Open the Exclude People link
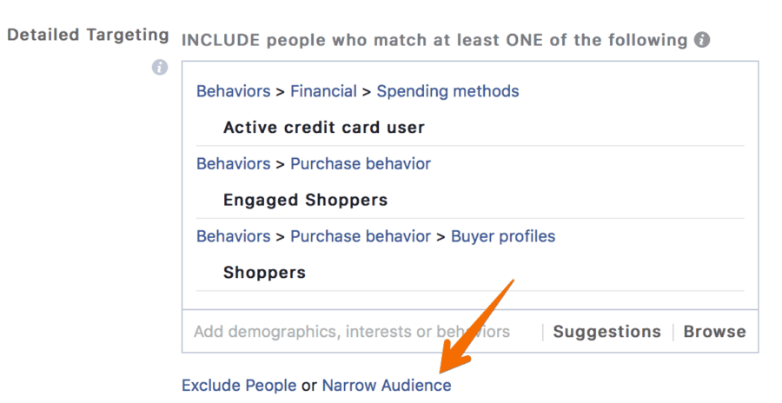Screen dimensions: 782x403 pos(239,386)
